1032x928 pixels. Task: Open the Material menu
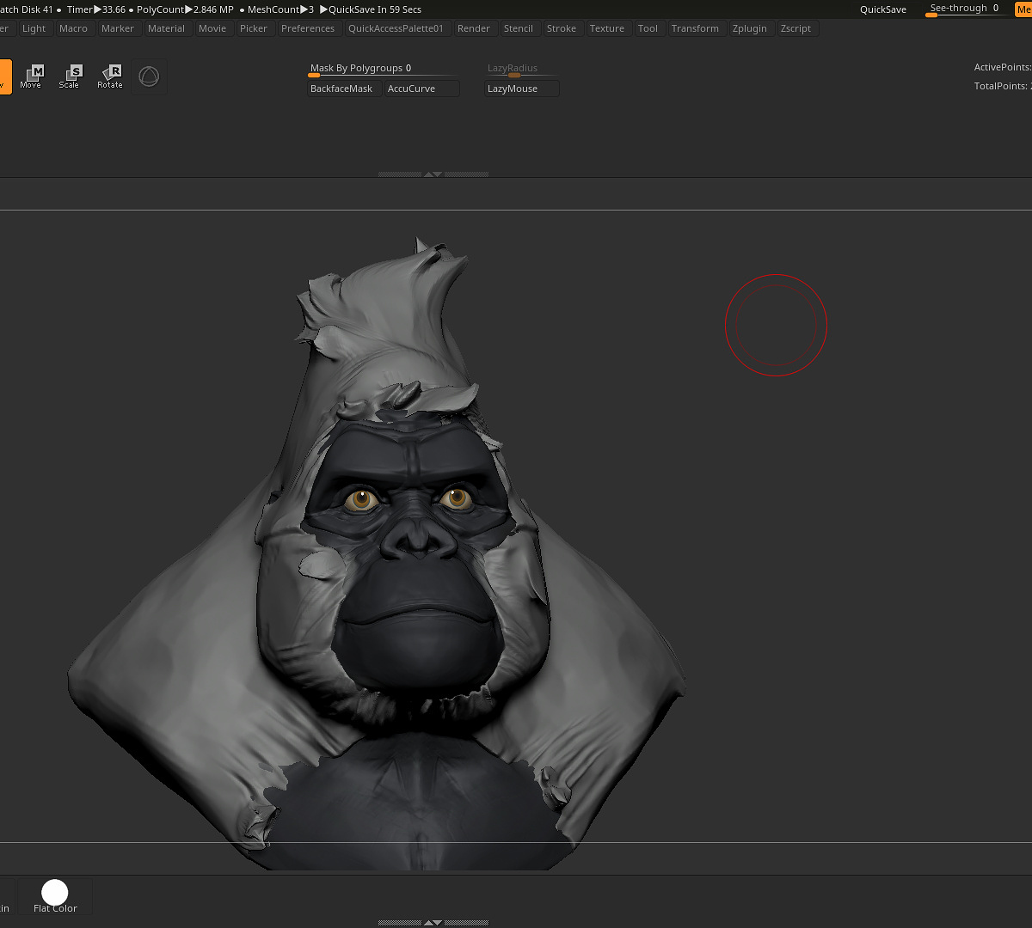click(166, 28)
